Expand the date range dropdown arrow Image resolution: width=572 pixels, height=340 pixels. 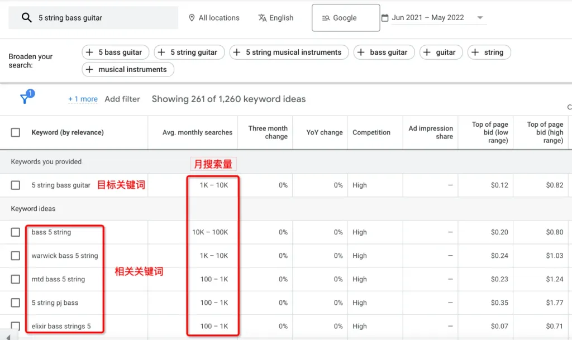pyautogui.click(x=480, y=18)
